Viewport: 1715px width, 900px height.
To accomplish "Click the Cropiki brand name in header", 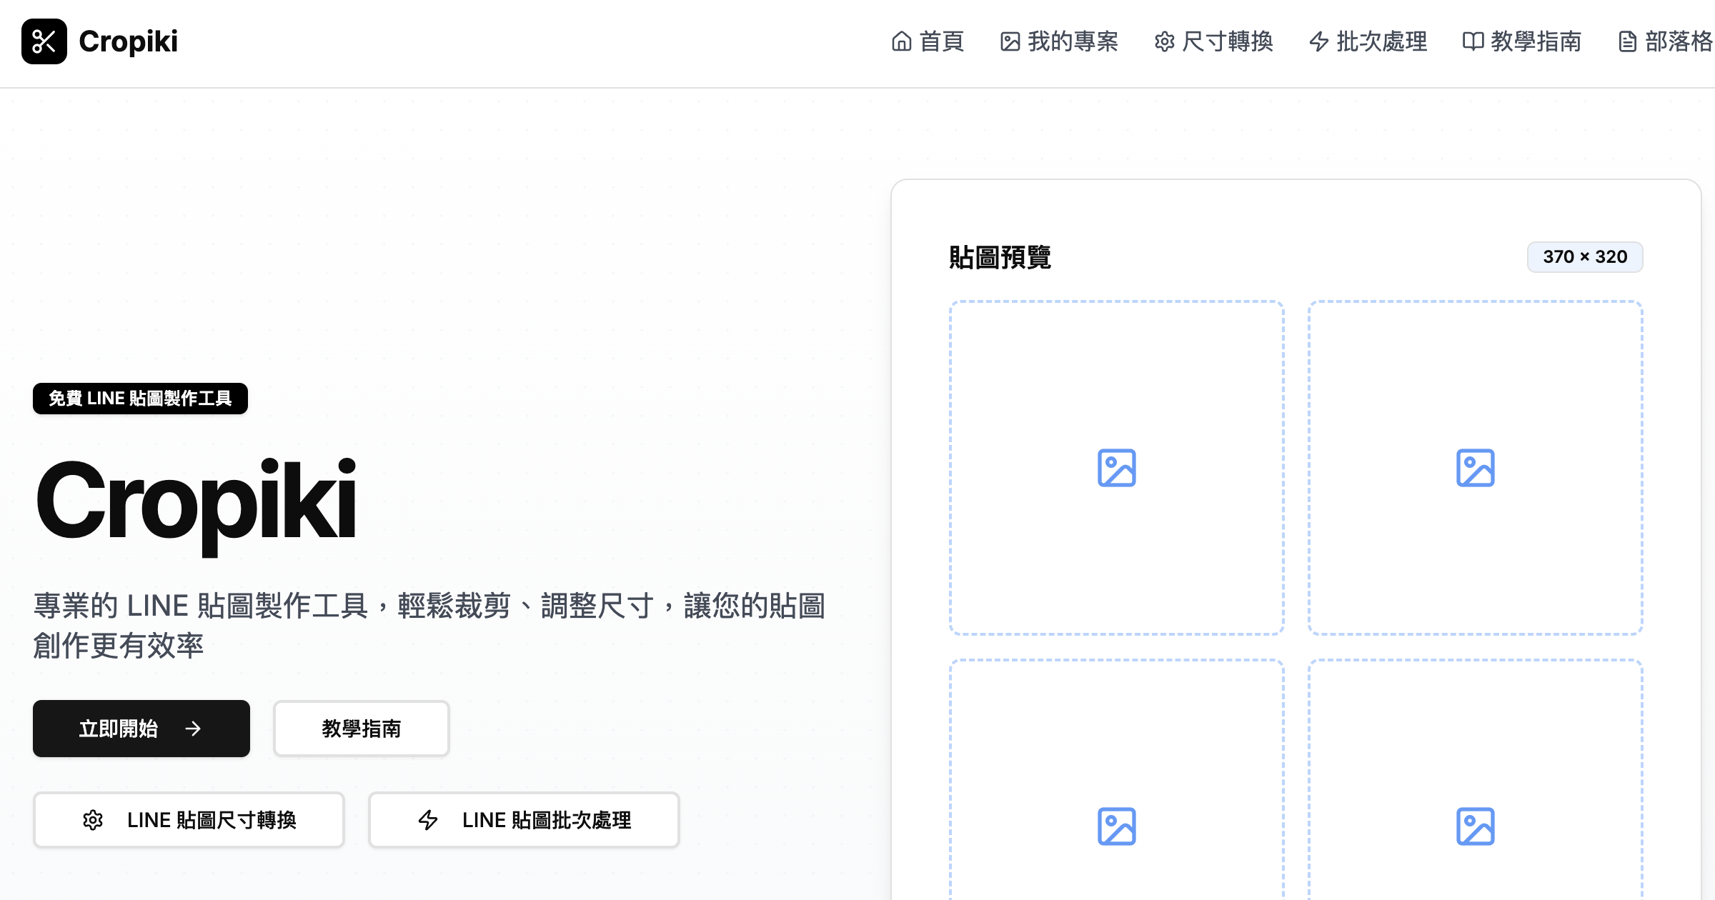I will point(128,41).
